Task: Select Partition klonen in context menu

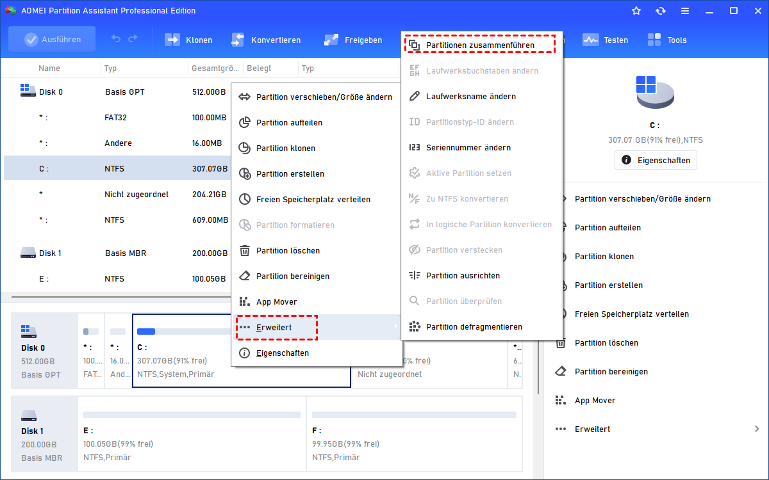Action: click(316, 148)
